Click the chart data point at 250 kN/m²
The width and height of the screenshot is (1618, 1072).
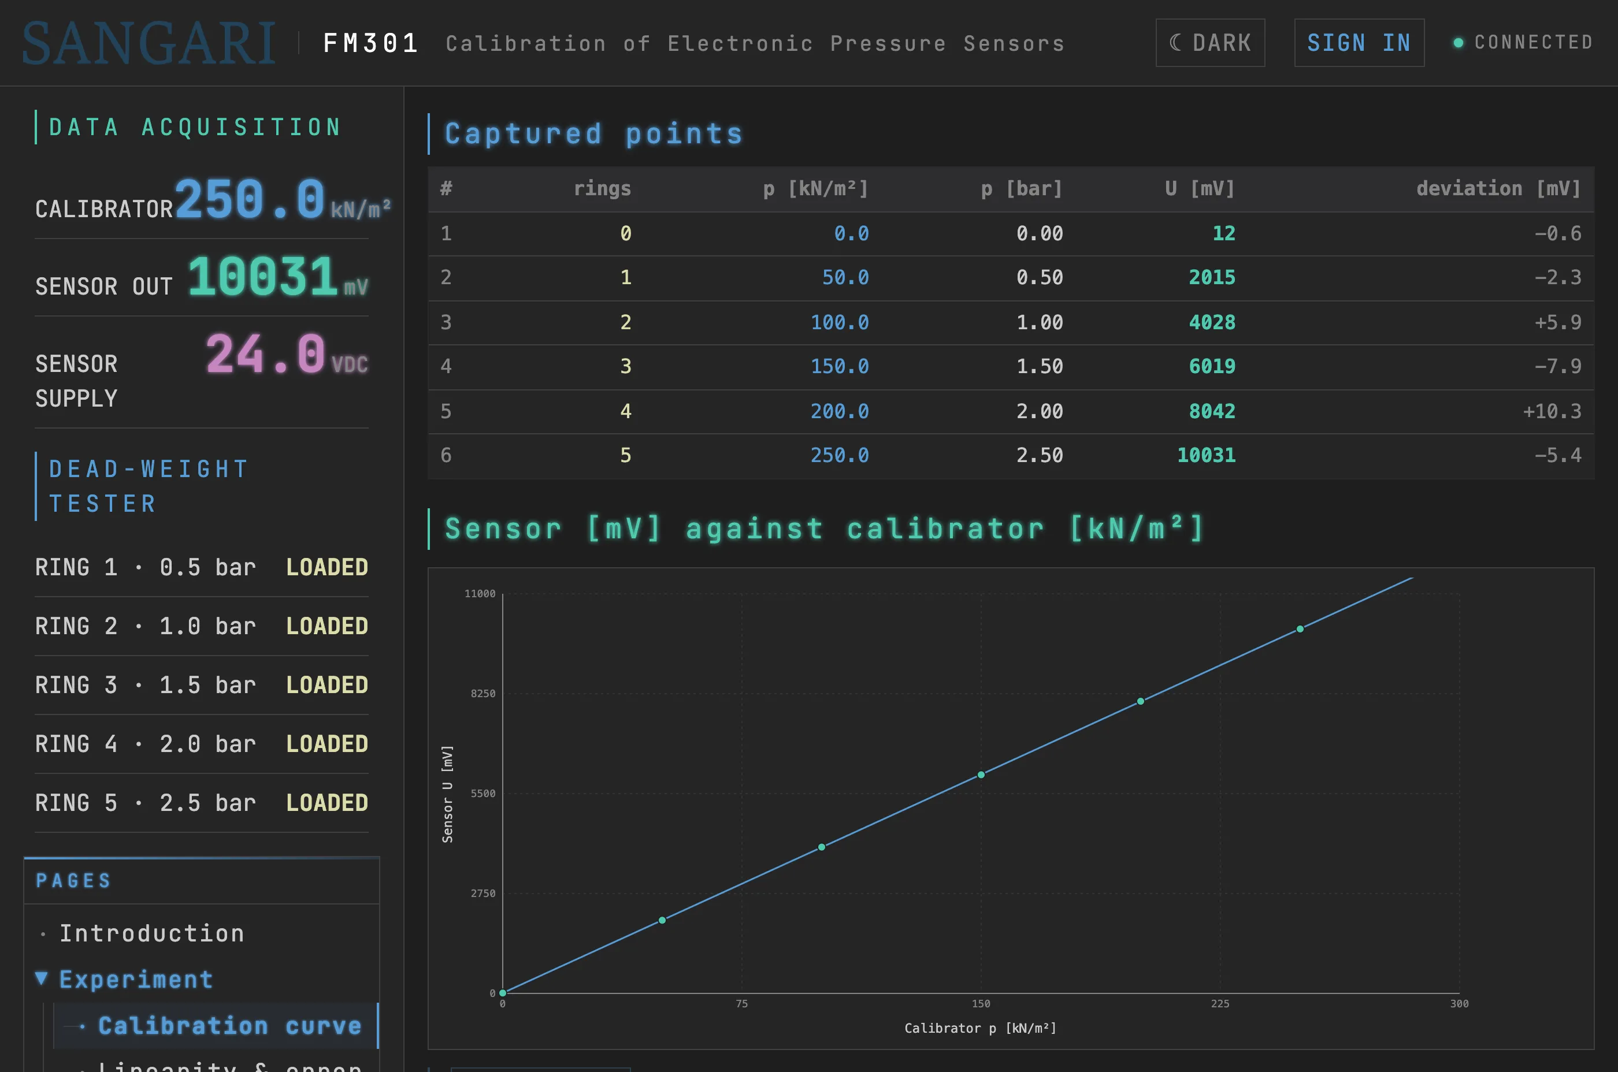(1300, 629)
